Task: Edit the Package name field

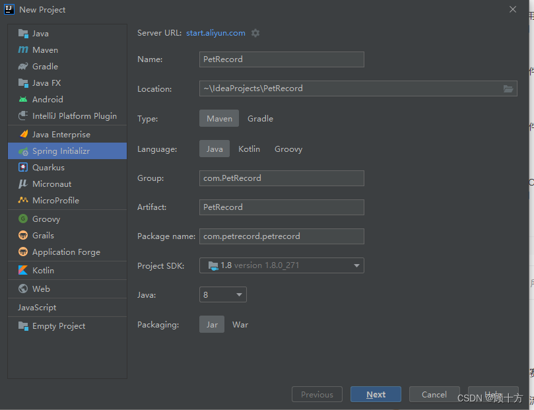Action: click(282, 236)
